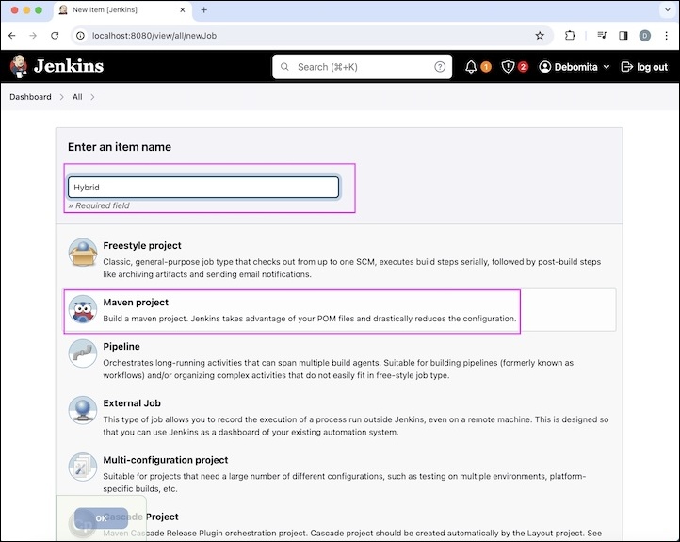This screenshot has width=680, height=542.
Task: Open a new browser tab with plus
Action: tap(203, 10)
